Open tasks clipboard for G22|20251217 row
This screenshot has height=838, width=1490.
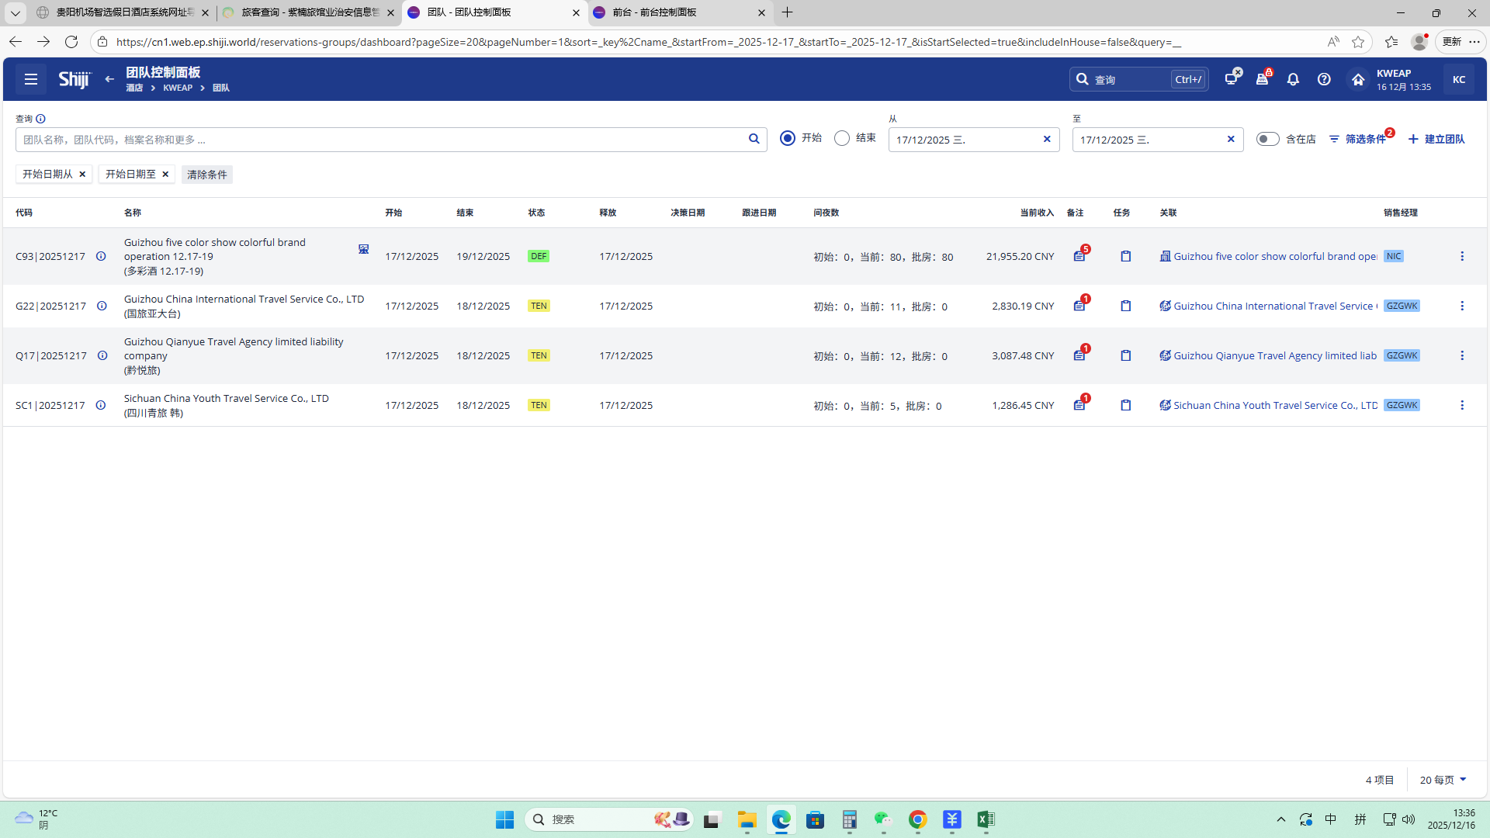click(1125, 306)
